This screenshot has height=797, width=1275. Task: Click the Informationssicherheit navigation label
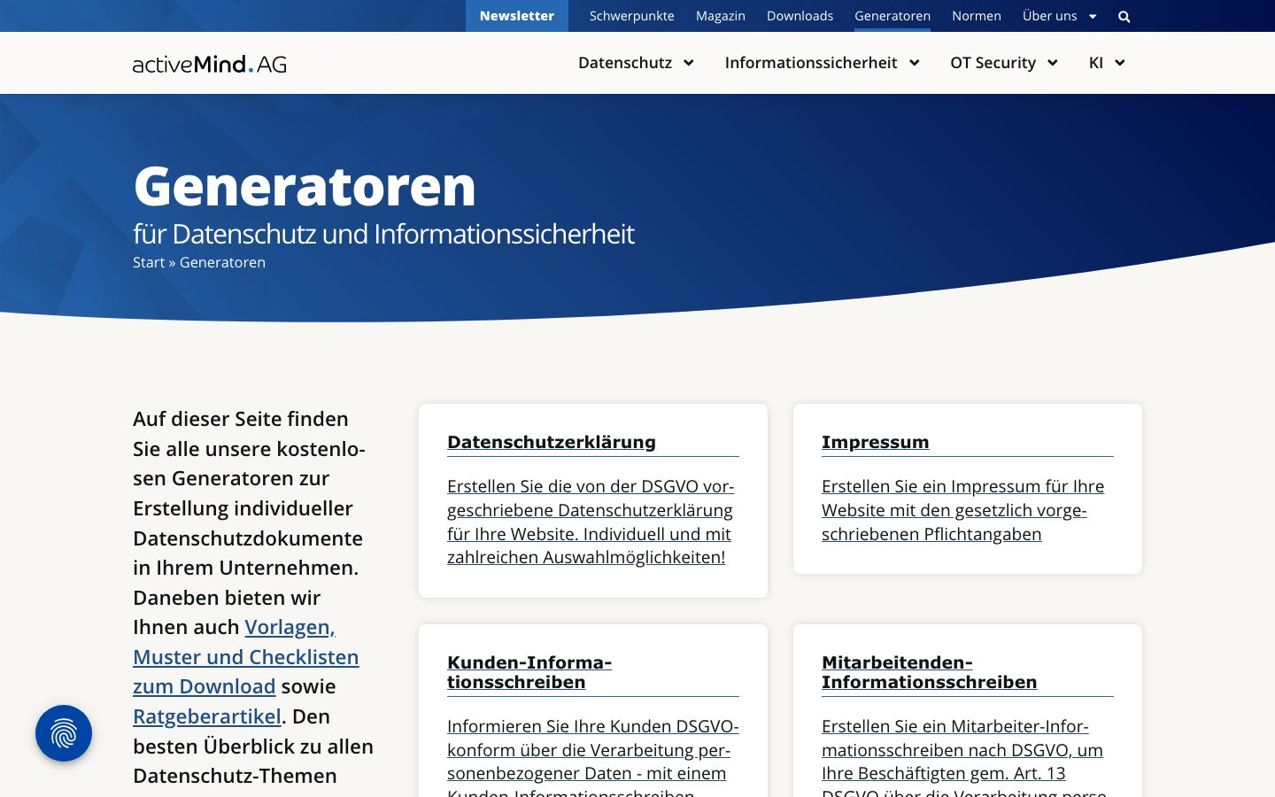(x=811, y=63)
